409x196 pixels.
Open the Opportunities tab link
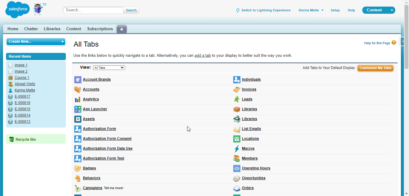click(x=254, y=178)
